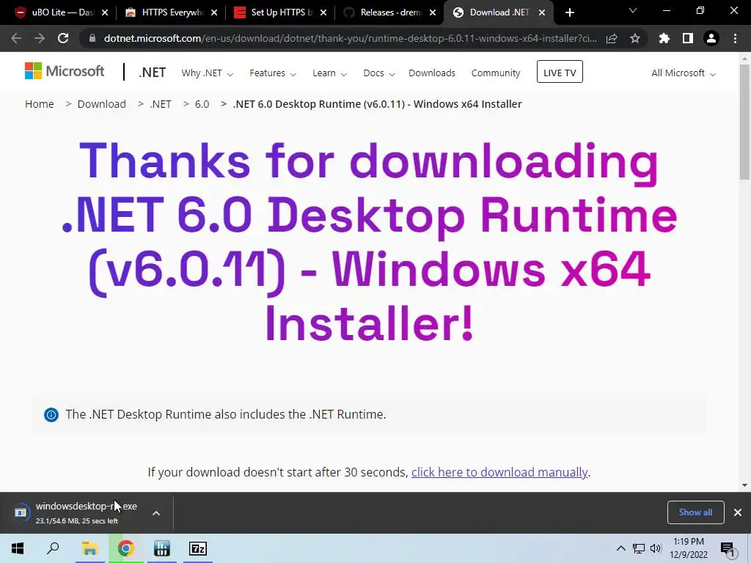Open the Downloads nav link
Image resolution: width=751 pixels, height=563 pixels.
[x=432, y=73]
